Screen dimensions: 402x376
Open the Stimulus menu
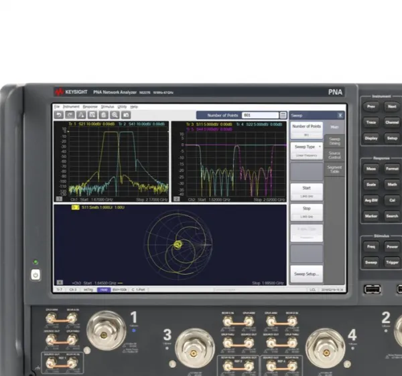107,107
